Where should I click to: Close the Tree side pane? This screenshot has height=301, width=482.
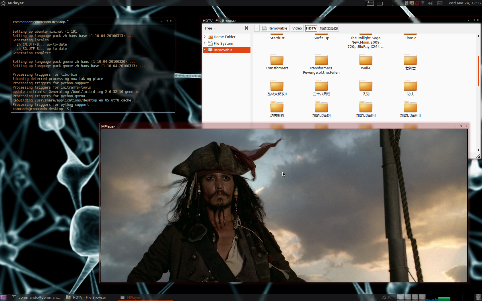click(x=246, y=28)
